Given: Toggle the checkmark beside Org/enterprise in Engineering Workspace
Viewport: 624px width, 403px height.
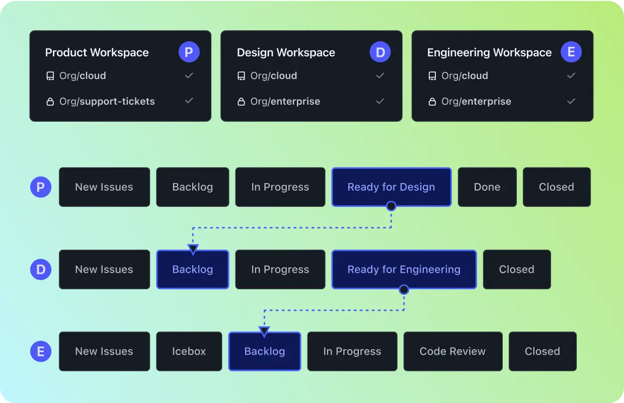Looking at the screenshot, I should coord(571,101).
